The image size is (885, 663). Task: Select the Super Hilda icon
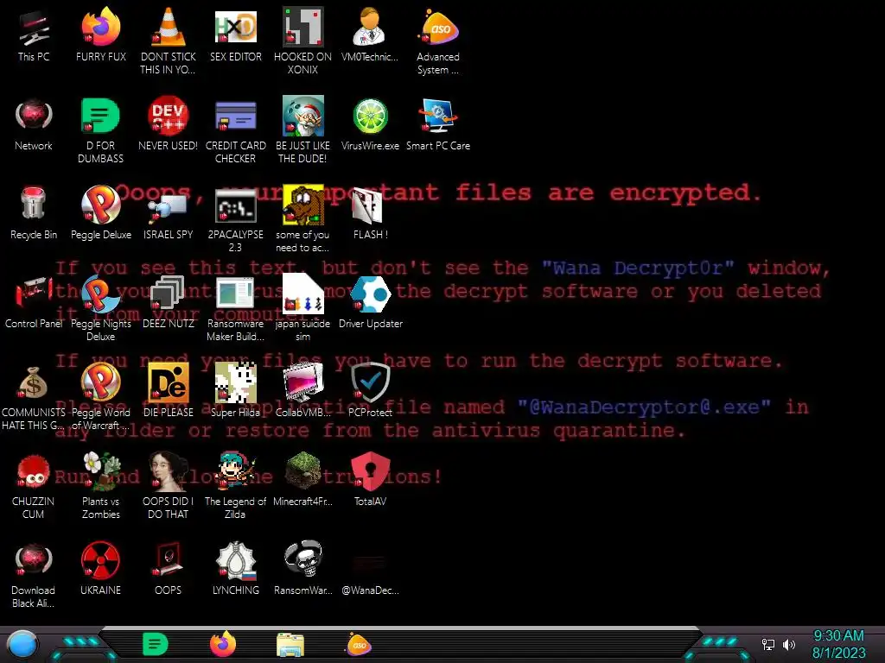click(235, 392)
